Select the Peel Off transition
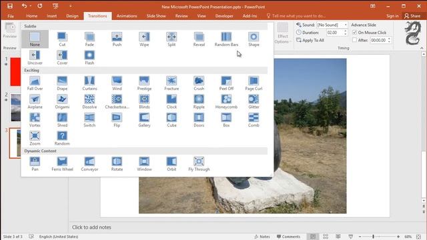Viewport: 427px width, 240px height. click(226, 83)
